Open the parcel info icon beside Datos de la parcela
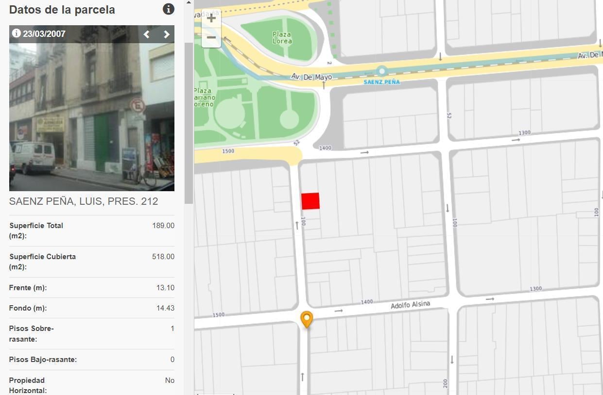603x395 pixels. click(169, 9)
